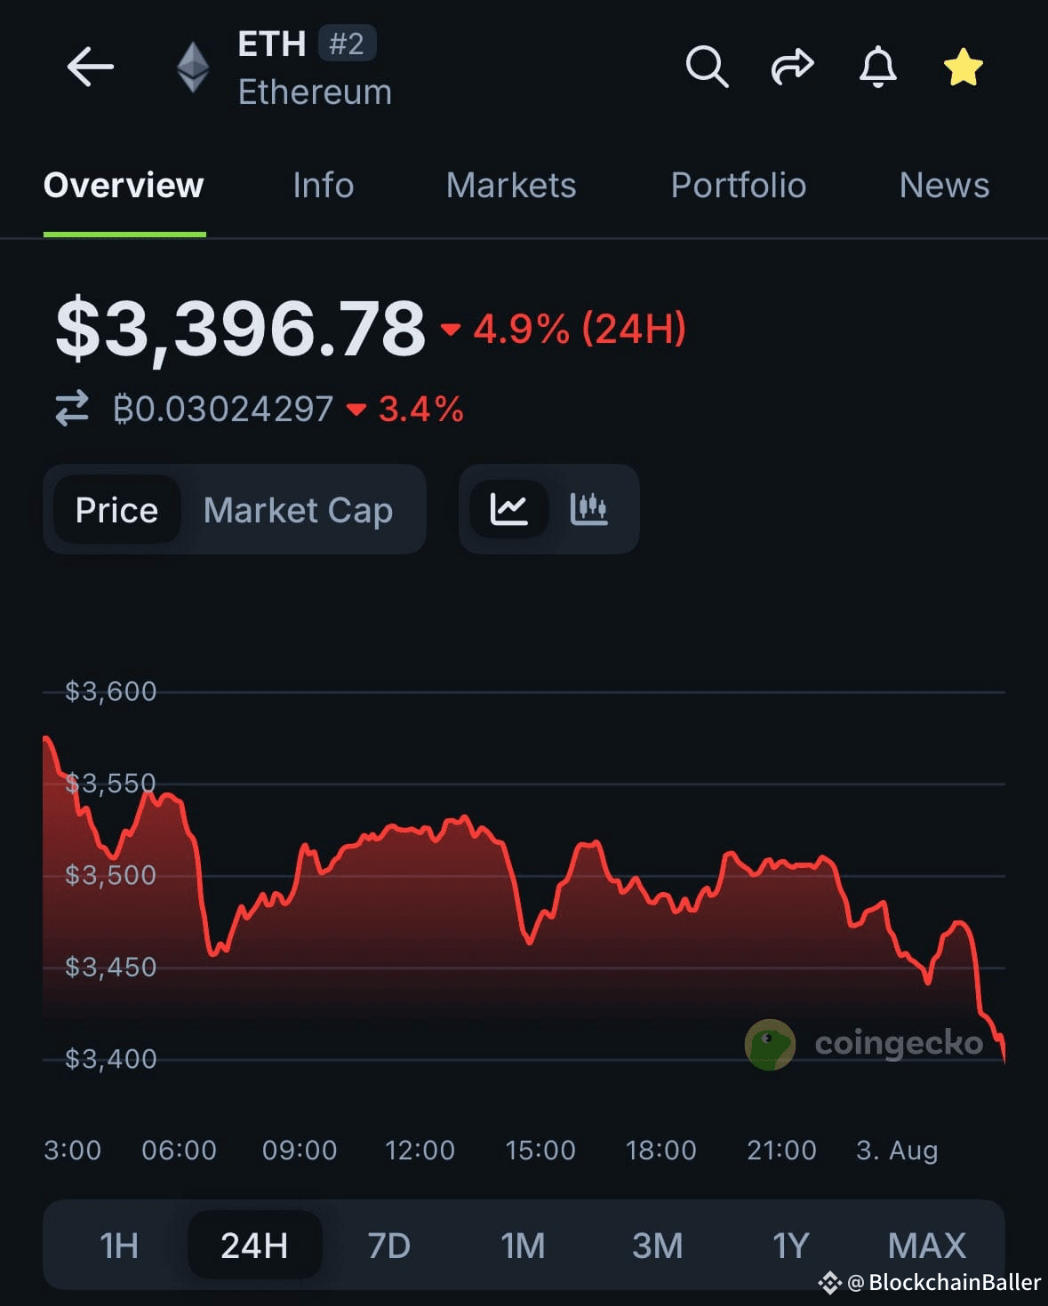Open the Portfolio tab
The width and height of the screenshot is (1048, 1306).
click(738, 185)
